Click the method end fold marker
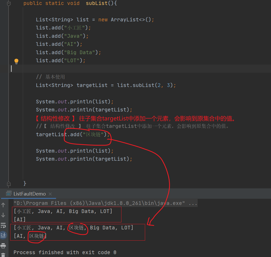The width and height of the screenshot is (271, 257). click(x=9, y=184)
